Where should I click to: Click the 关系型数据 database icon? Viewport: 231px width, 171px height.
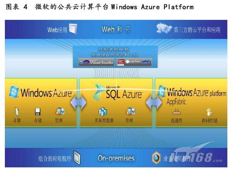[103, 111]
